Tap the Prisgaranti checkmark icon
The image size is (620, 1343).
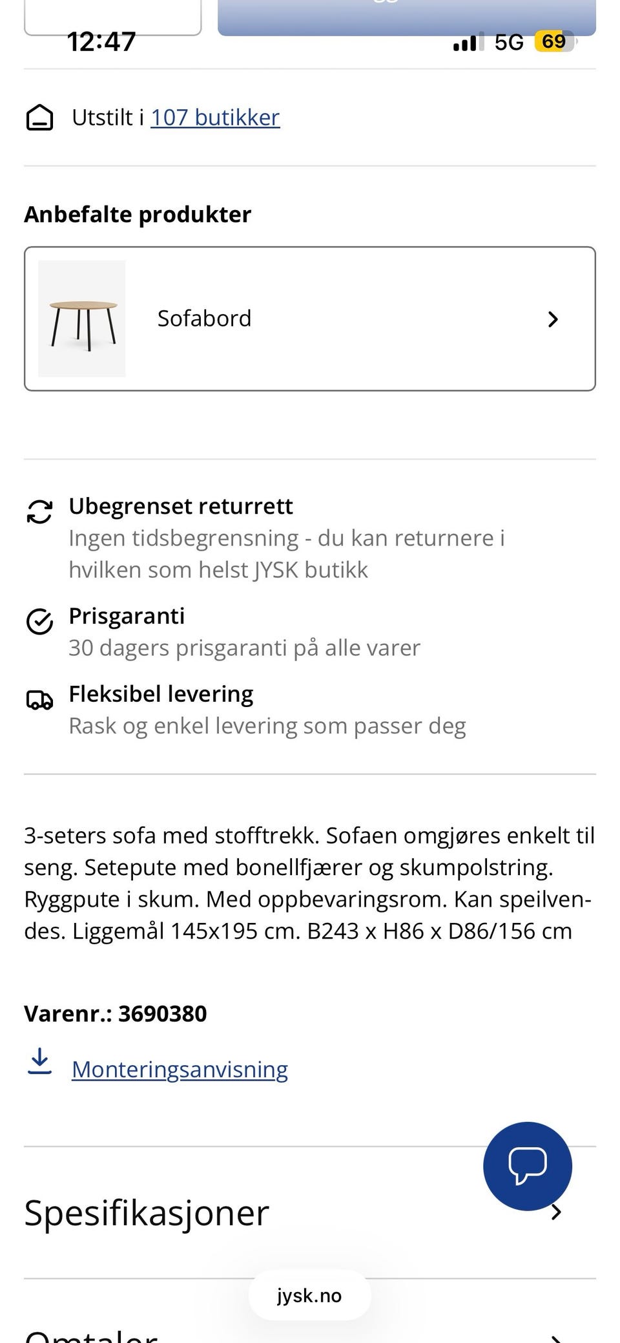point(39,622)
